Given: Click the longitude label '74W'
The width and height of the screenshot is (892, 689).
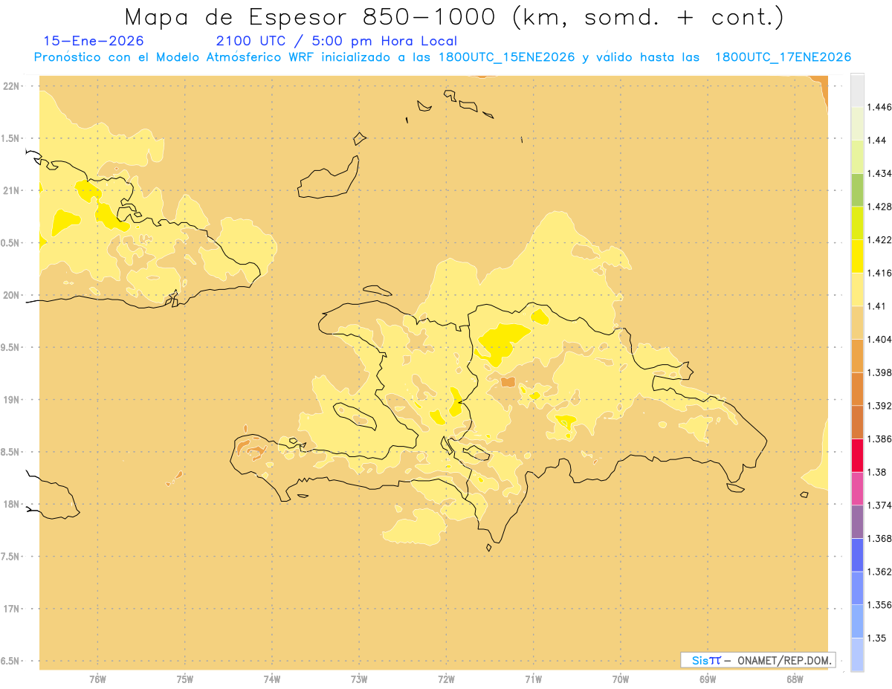Looking at the screenshot, I should [272, 679].
